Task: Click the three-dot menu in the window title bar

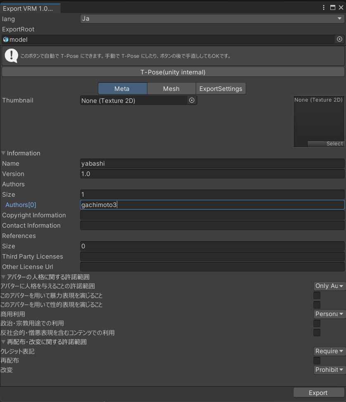Action: pyautogui.click(x=323, y=7)
